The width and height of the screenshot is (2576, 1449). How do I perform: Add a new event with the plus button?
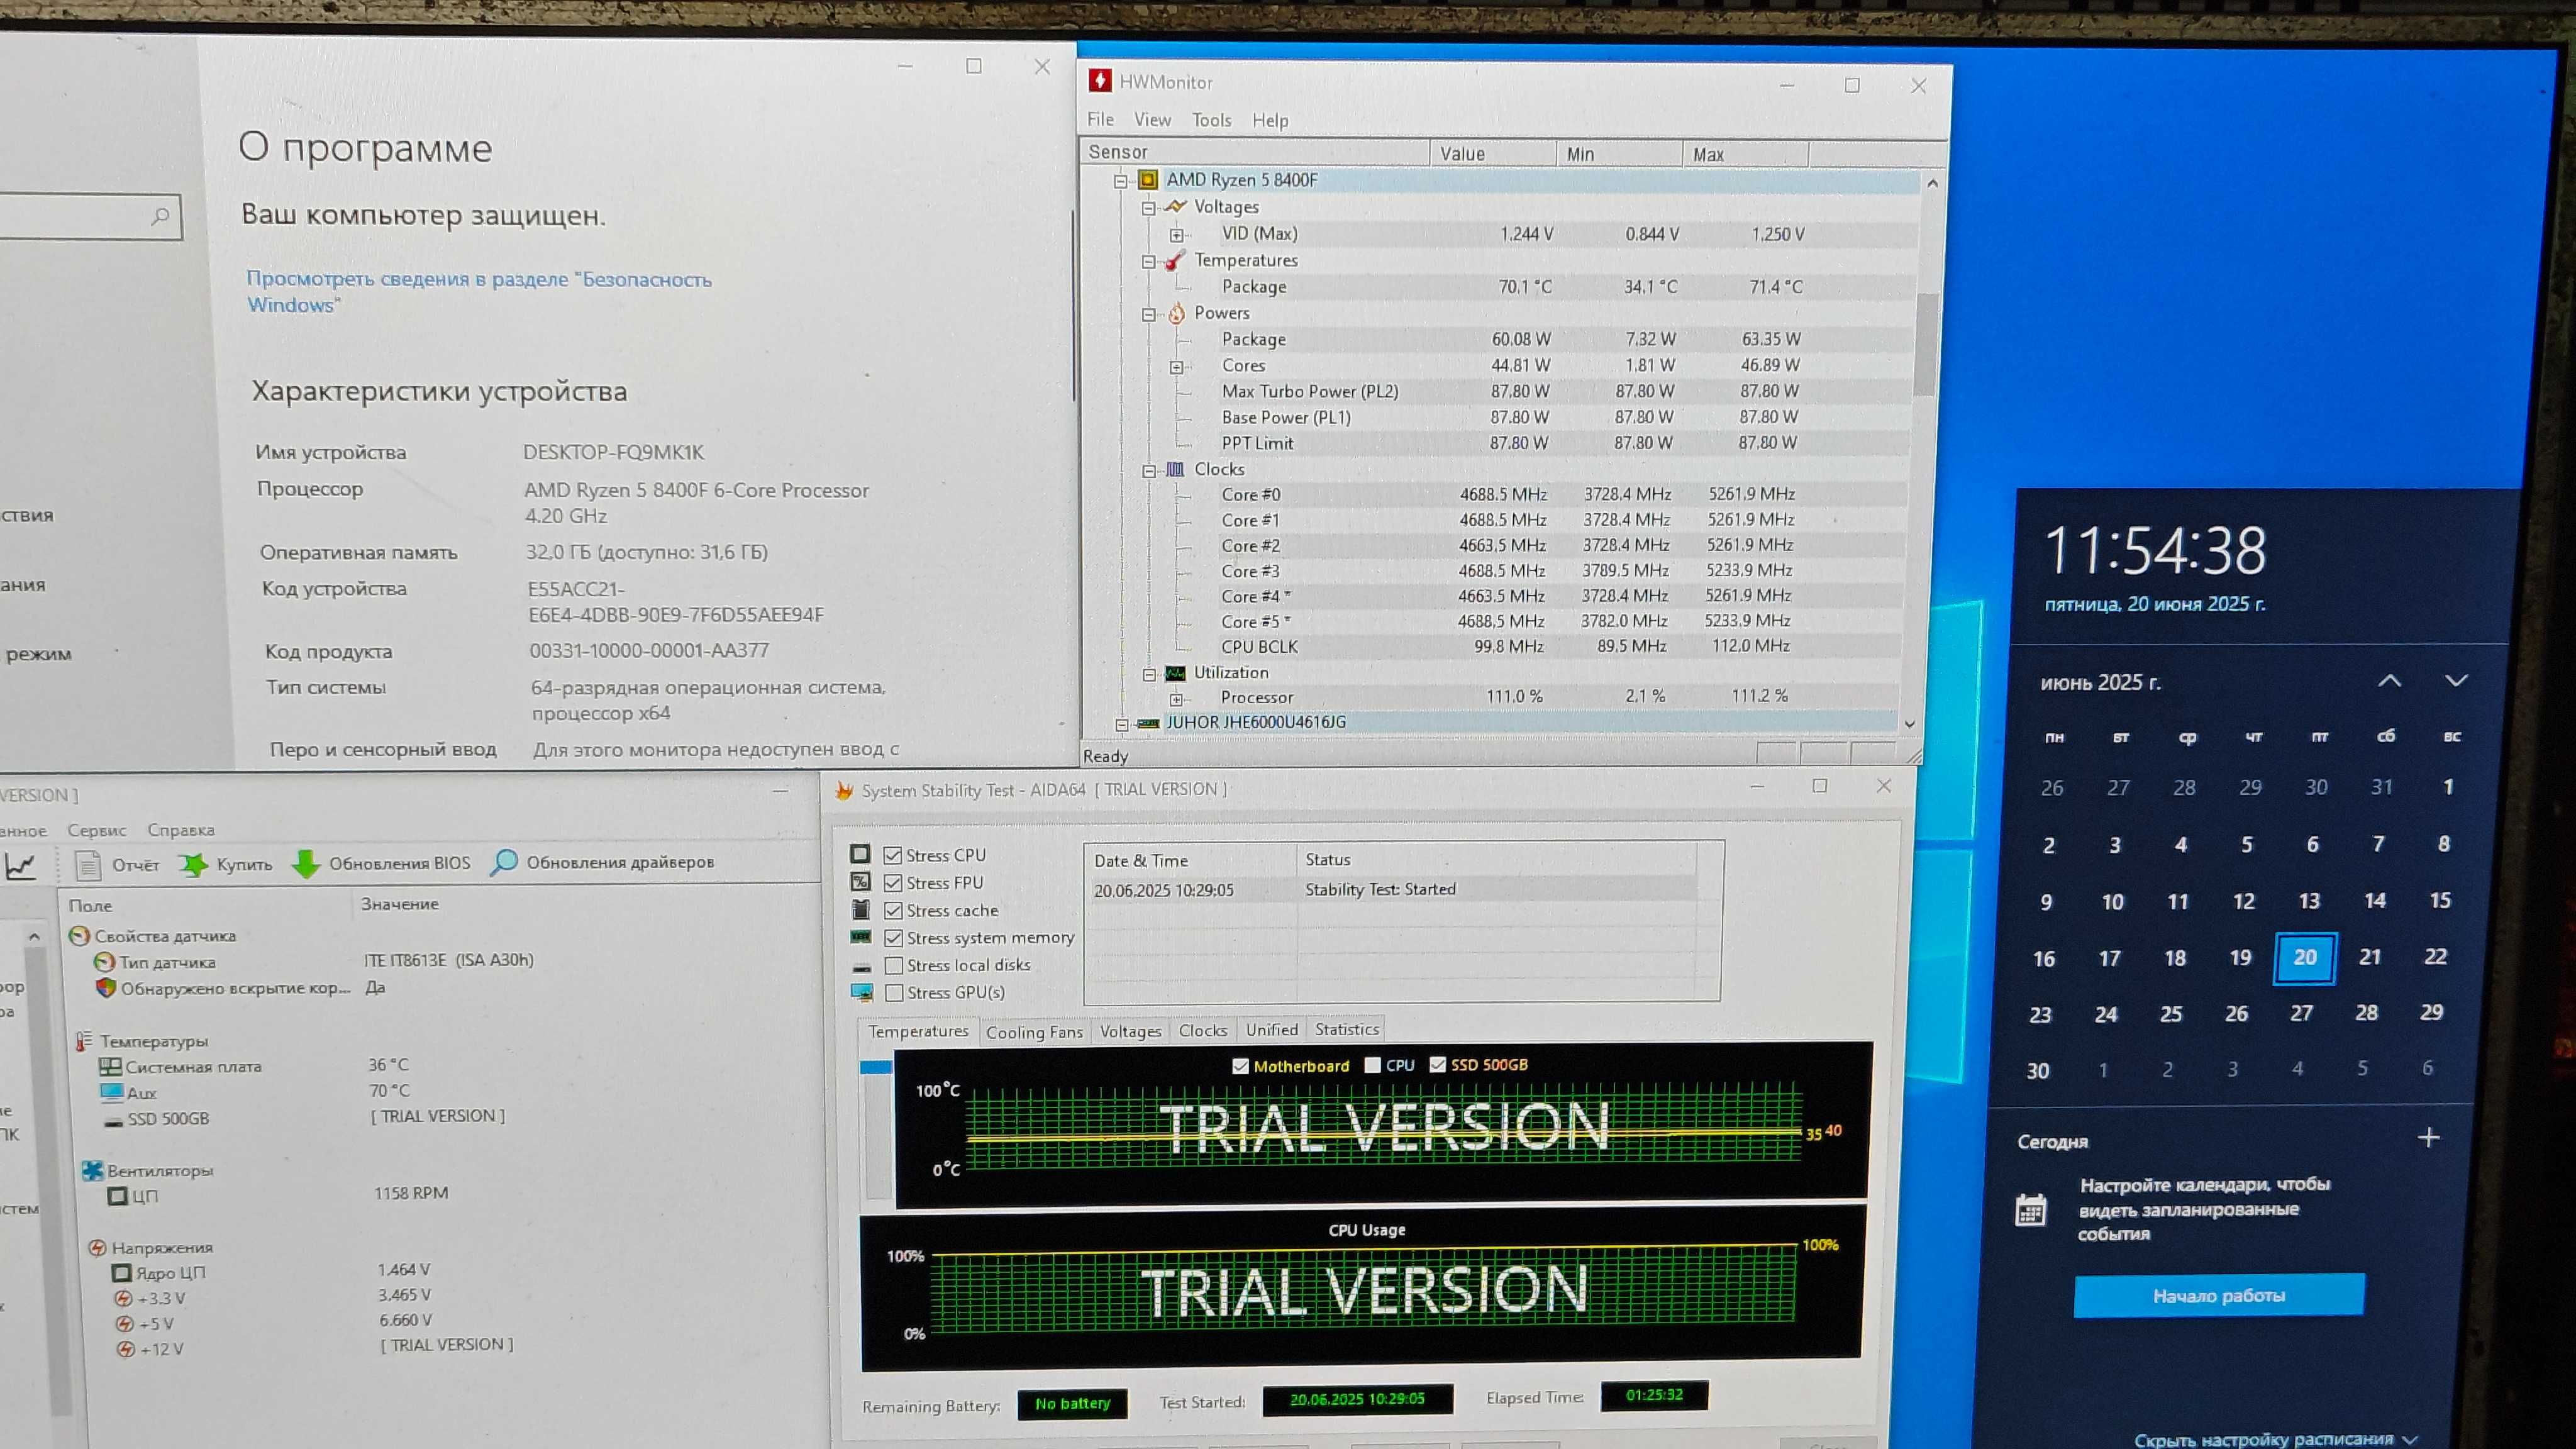tap(2428, 1137)
